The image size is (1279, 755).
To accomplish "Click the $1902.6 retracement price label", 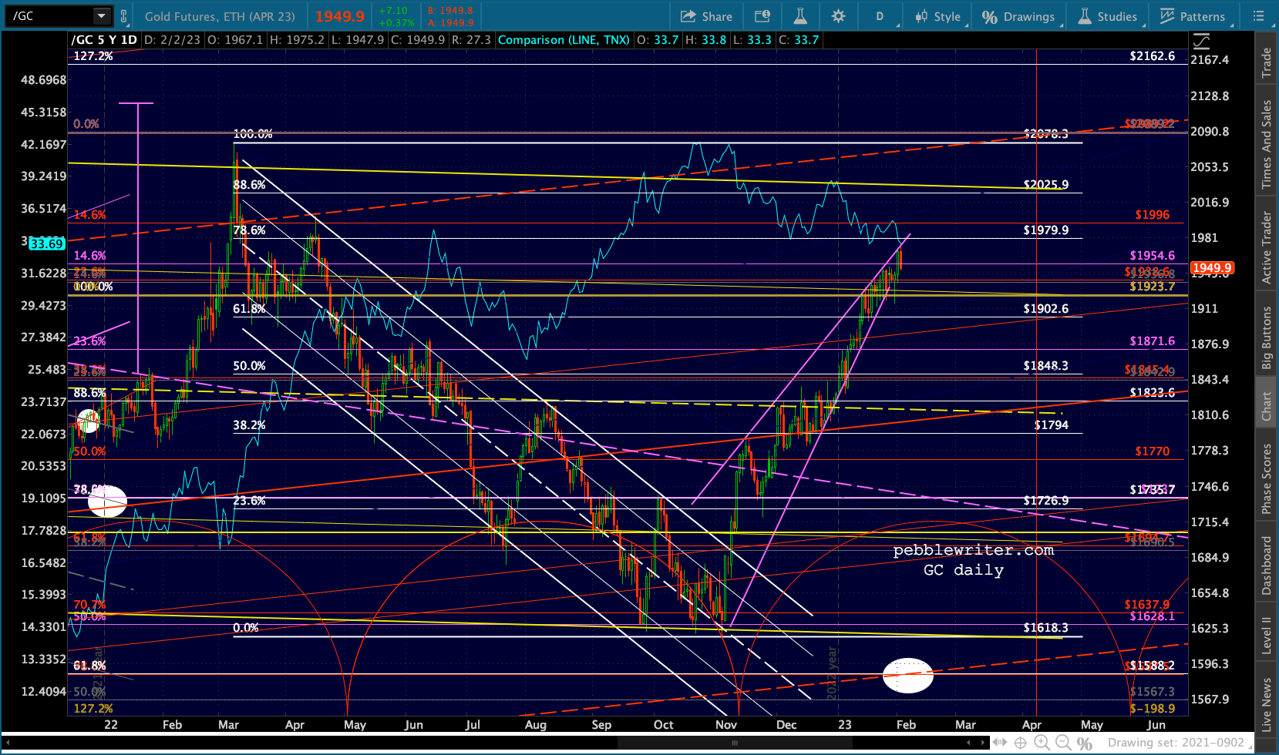I will 1046,308.
